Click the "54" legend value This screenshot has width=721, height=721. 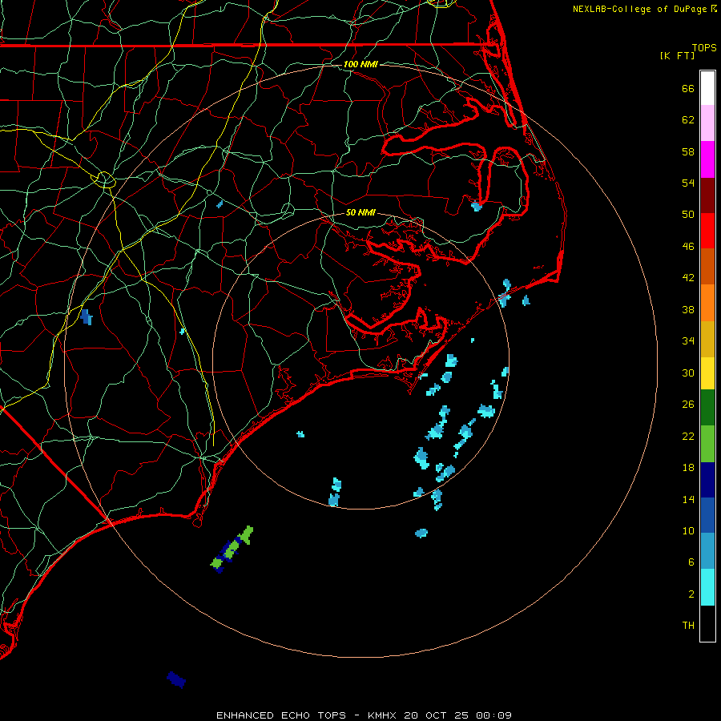tap(688, 183)
